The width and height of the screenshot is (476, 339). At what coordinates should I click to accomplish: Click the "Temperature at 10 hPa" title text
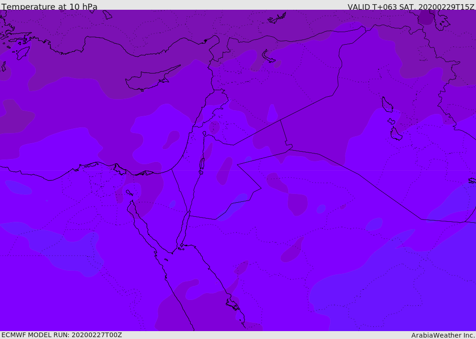[x=49, y=7]
